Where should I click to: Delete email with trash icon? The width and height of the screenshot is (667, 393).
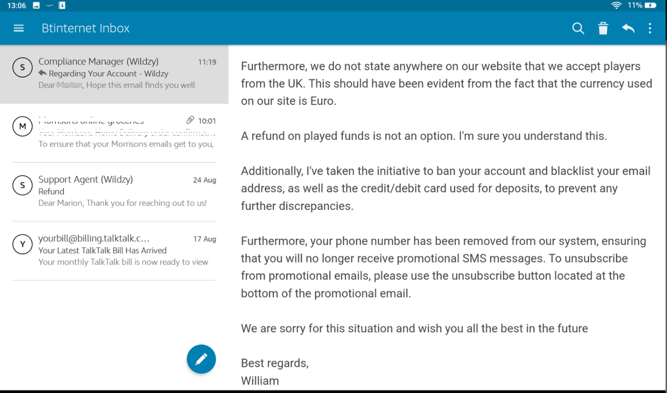[603, 28]
